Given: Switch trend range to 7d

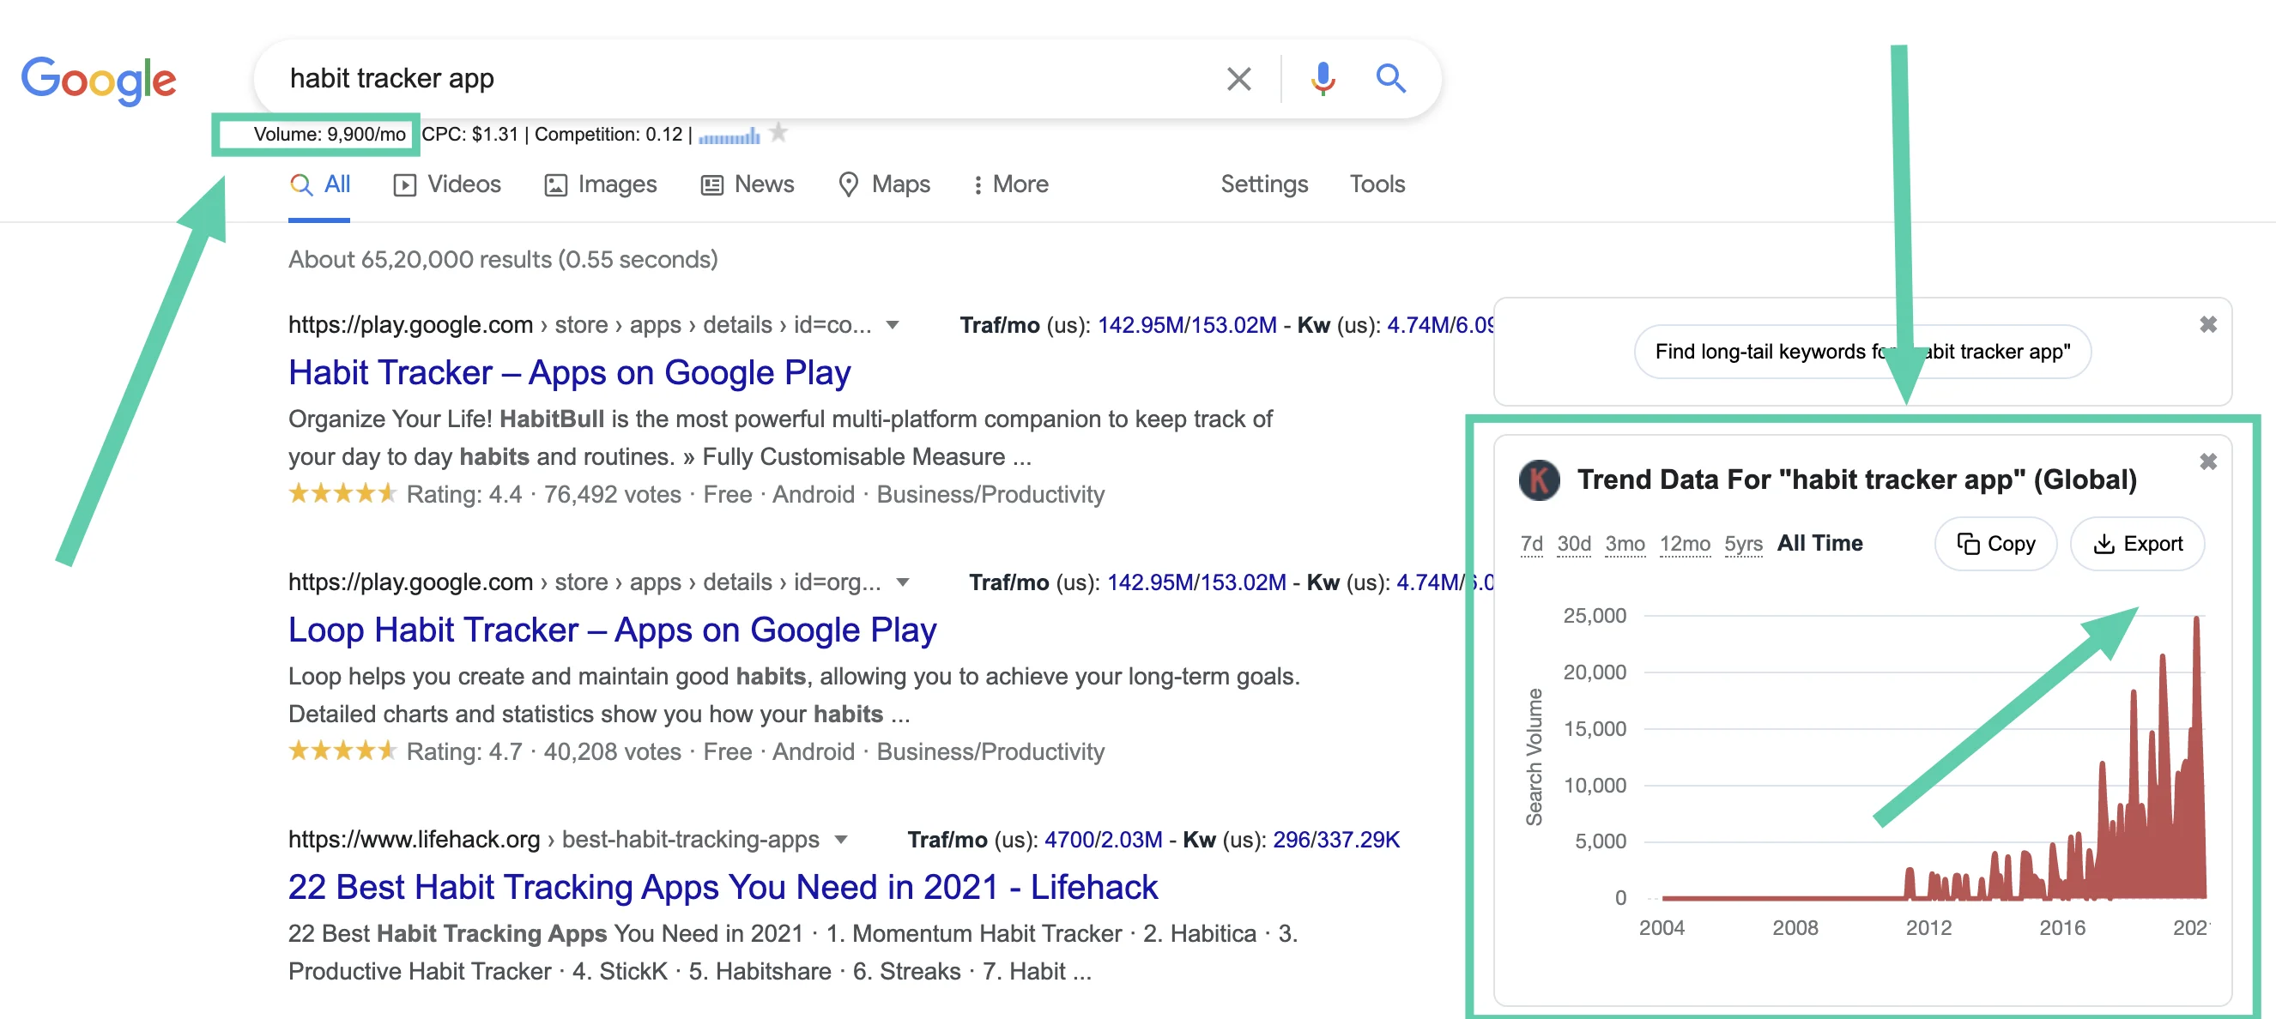Looking at the screenshot, I should click(x=1531, y=544).
